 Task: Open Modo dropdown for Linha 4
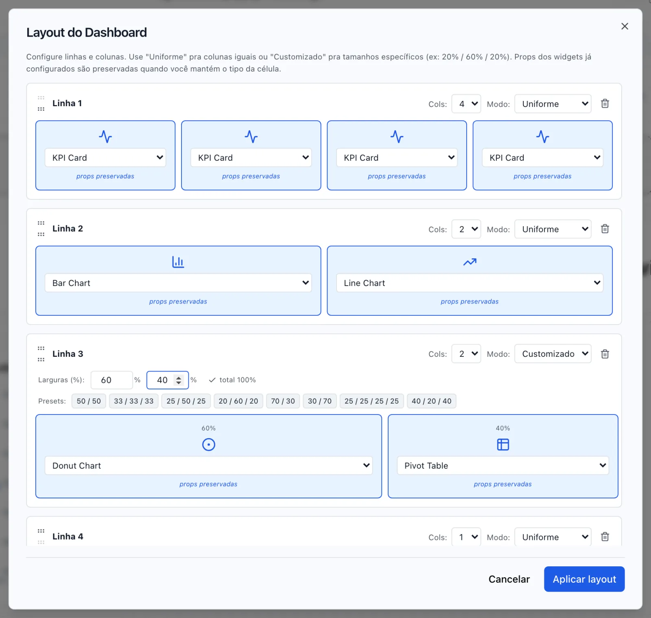(553, 537)
